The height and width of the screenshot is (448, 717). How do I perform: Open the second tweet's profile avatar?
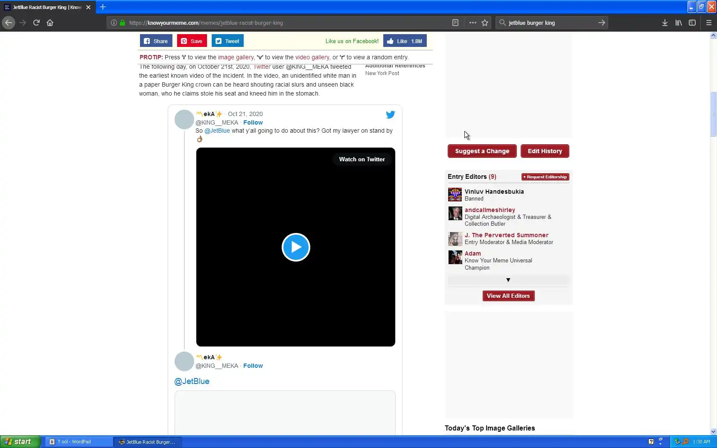point(184,361)
